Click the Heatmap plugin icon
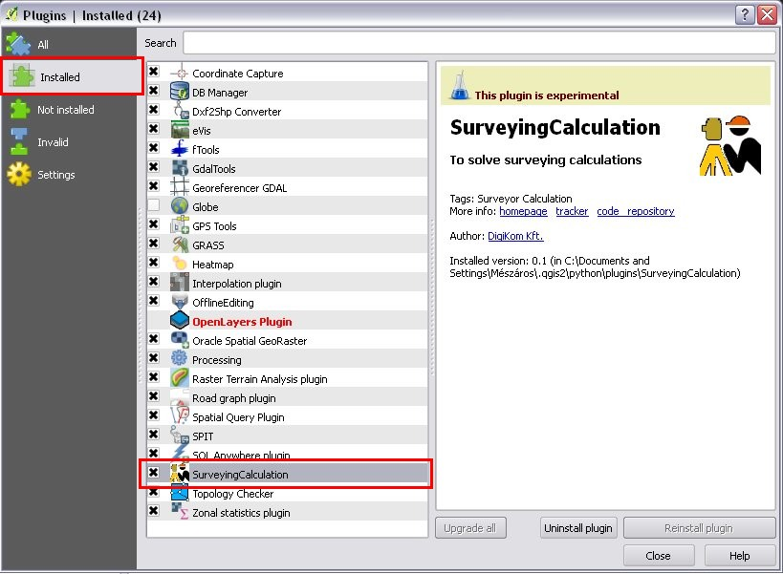Screen dimensions: 783x574 [x=177, y=264]
